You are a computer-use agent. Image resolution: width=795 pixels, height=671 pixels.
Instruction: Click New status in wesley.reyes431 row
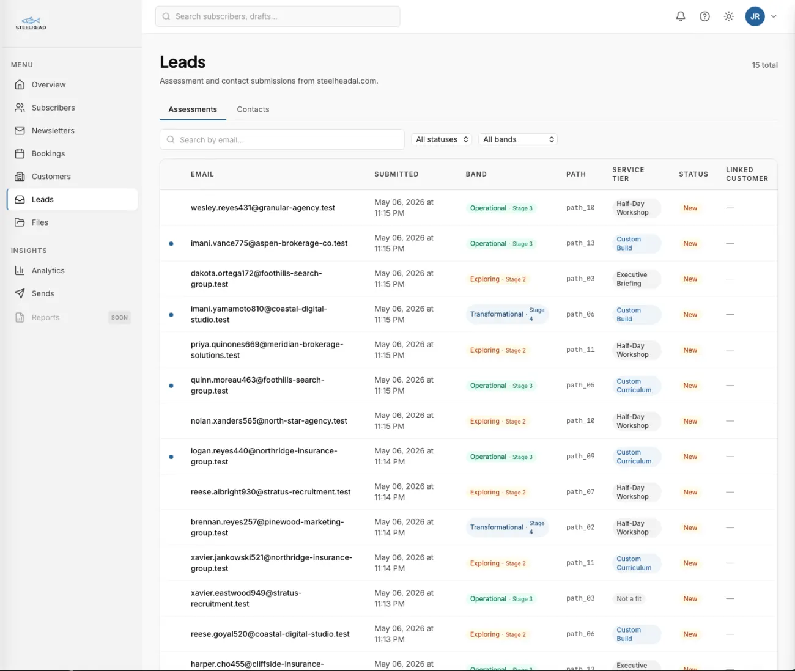click(x=690, y=208)
